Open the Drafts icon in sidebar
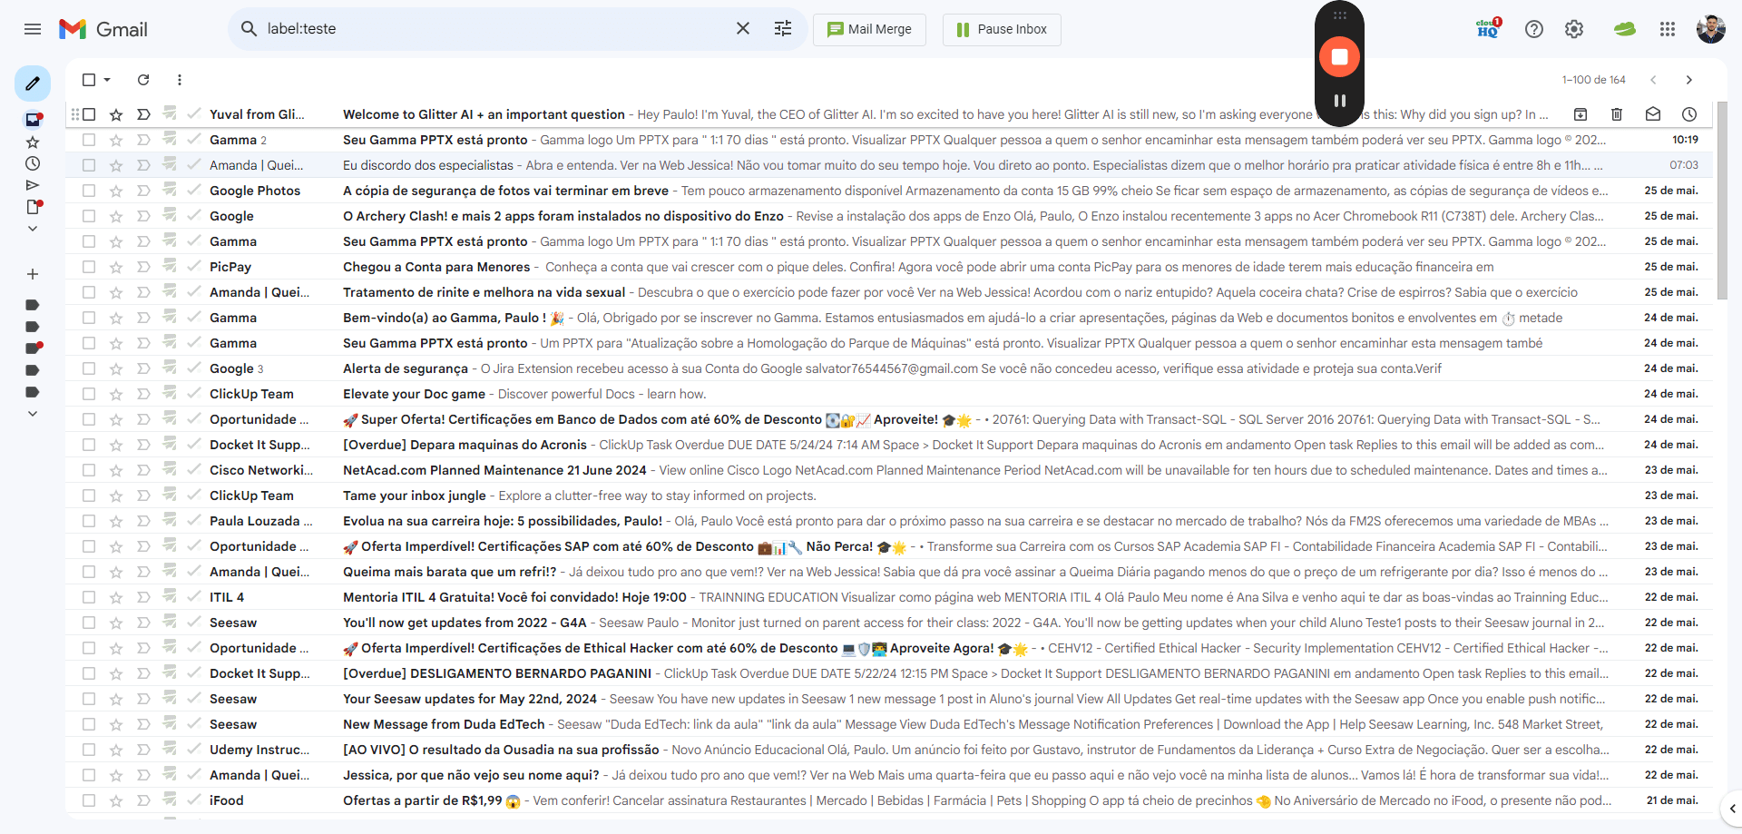Image resolution: width=1742 pixels, height=834 pixels. coord(33,207)
